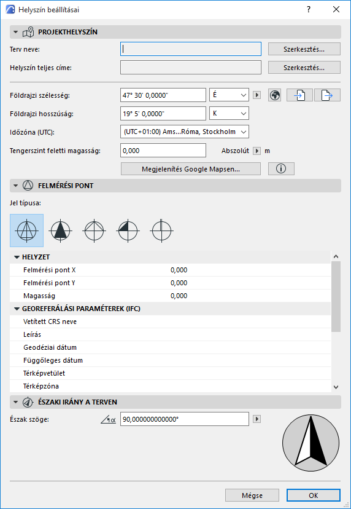Viewport: 351px width, 509px height.
Task: Confirm with the OK button
Action: [x=314, y=495]
